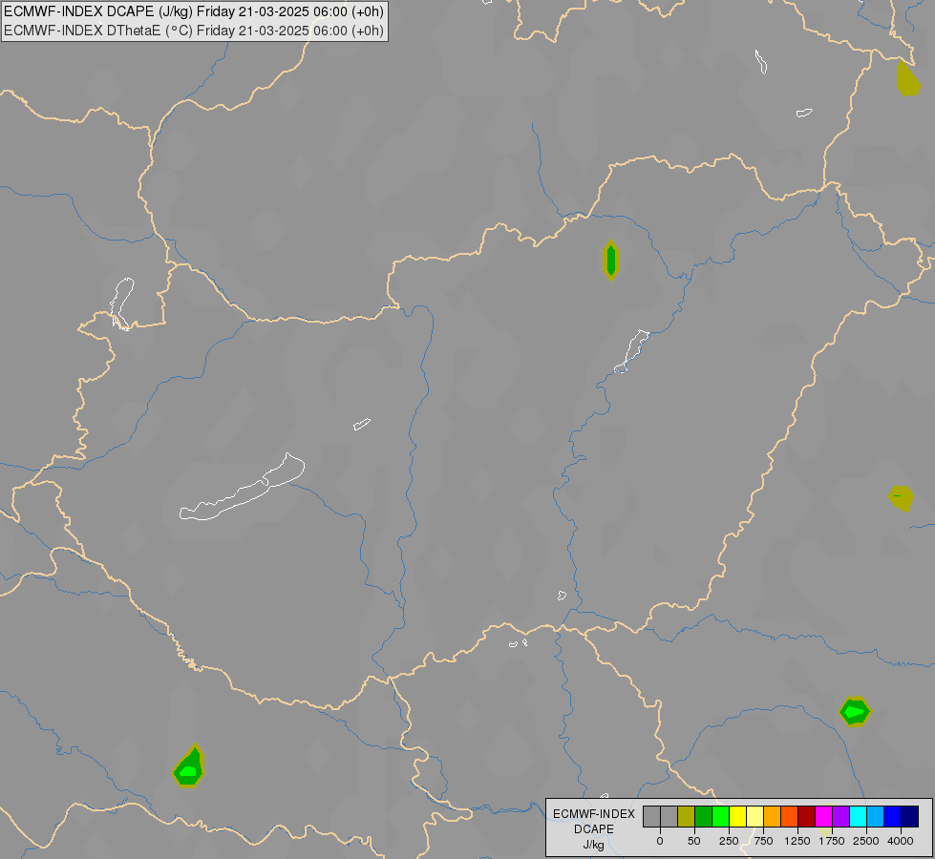Click the legend value 250
This screenshot has height=859, width=935.
pos(729,841)
